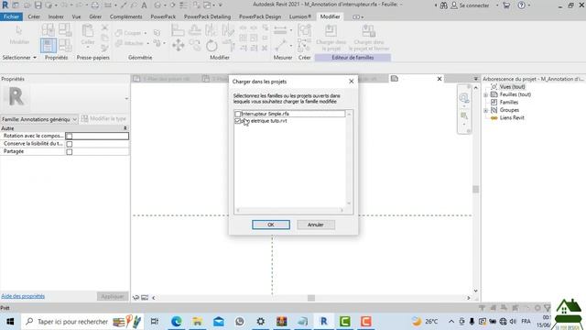586x330 pixels.
Task: Click the binoculars search icon in title bar
Action: 443,5
